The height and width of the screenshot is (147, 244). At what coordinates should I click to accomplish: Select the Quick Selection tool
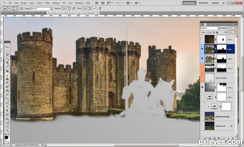(7, 59)
